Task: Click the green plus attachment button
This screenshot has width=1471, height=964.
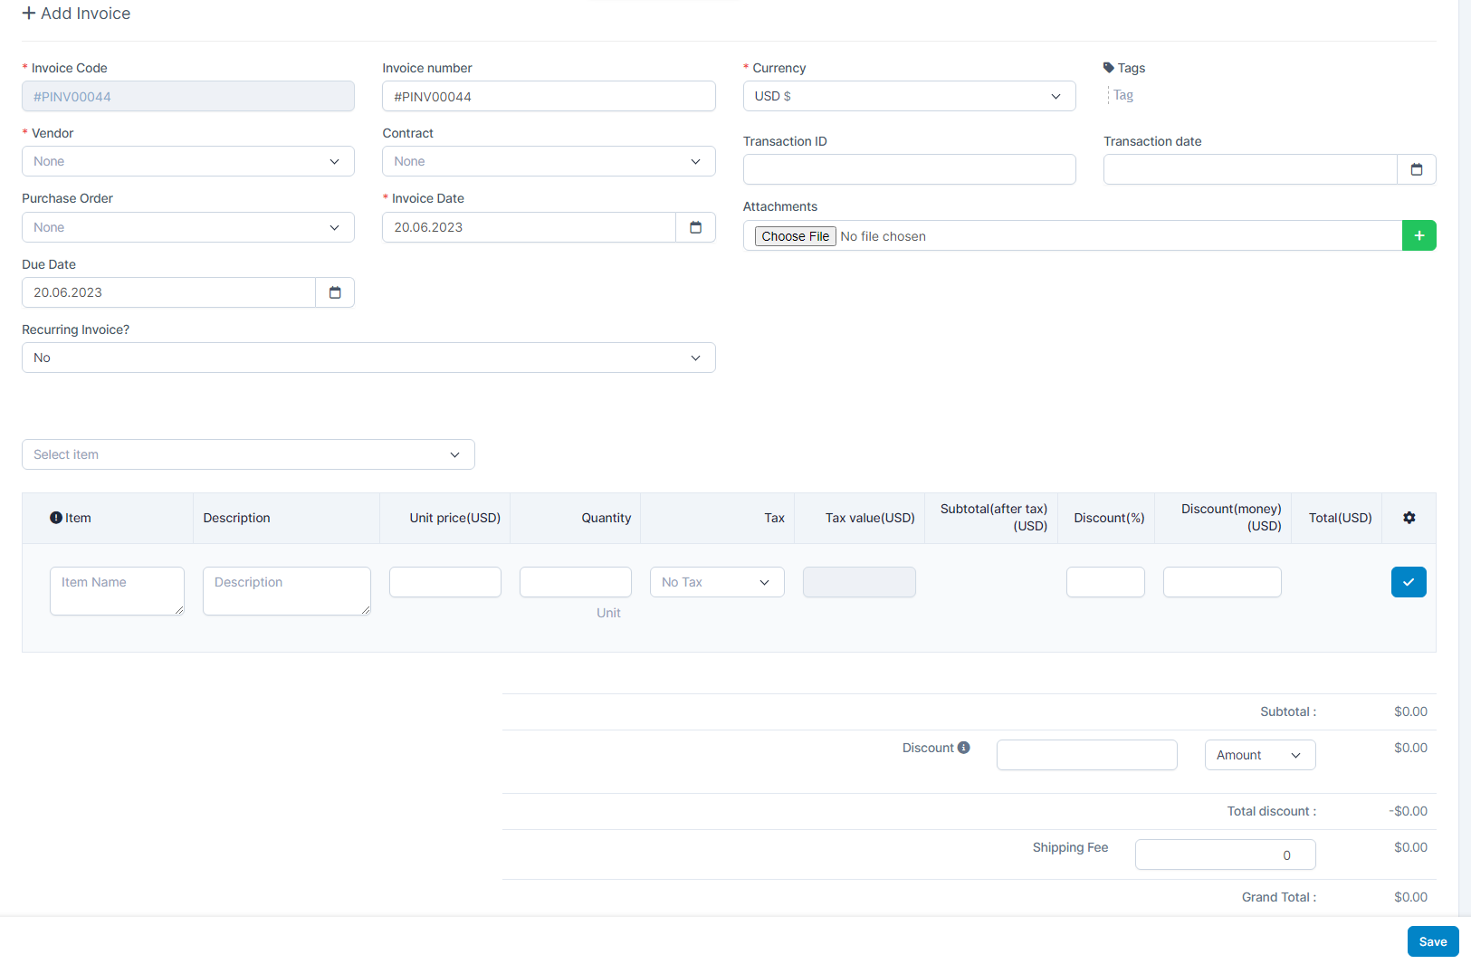Action: 1418,235
